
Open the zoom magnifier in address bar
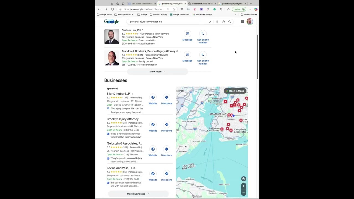(x=168, y=9)
